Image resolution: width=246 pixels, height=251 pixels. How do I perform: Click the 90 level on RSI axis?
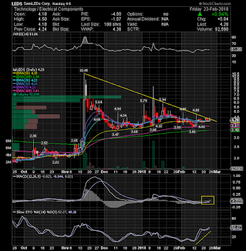click(x=233, y=37)
